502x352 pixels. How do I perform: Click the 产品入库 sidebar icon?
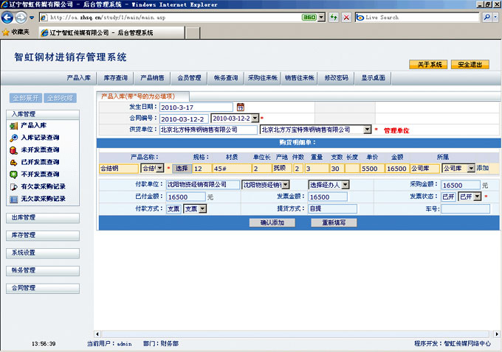14,126
